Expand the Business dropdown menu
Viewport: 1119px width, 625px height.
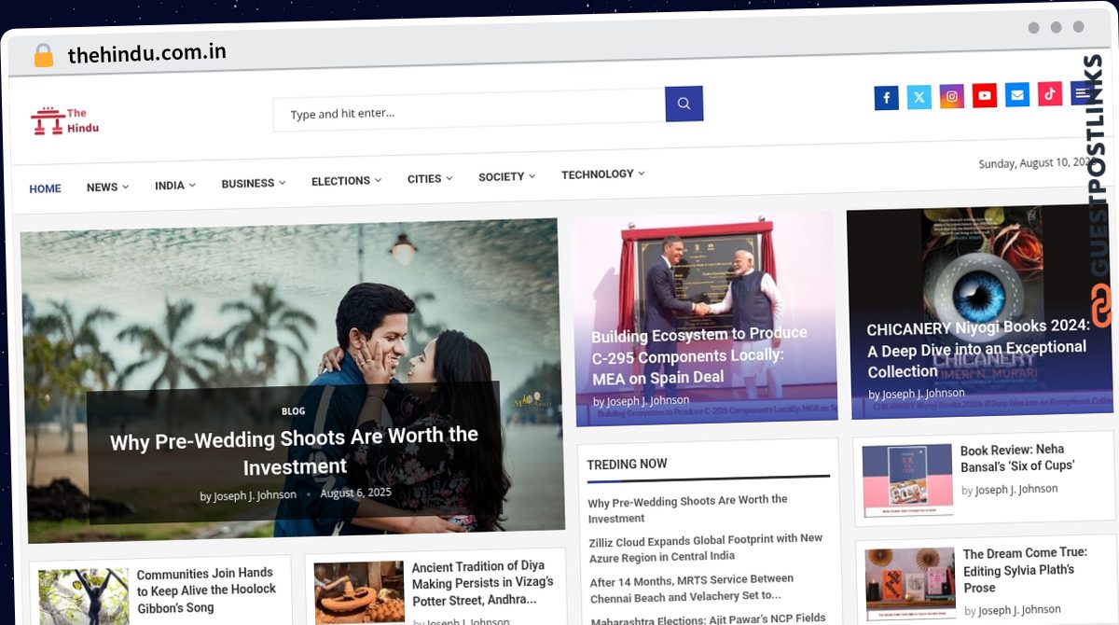[x=253, y=183]
